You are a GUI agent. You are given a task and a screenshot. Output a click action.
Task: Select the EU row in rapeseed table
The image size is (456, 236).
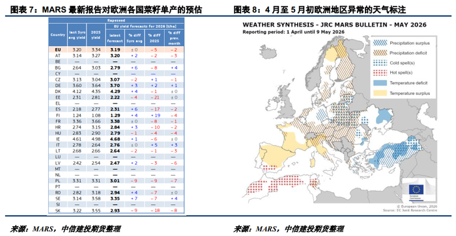(x=117, y=49)
